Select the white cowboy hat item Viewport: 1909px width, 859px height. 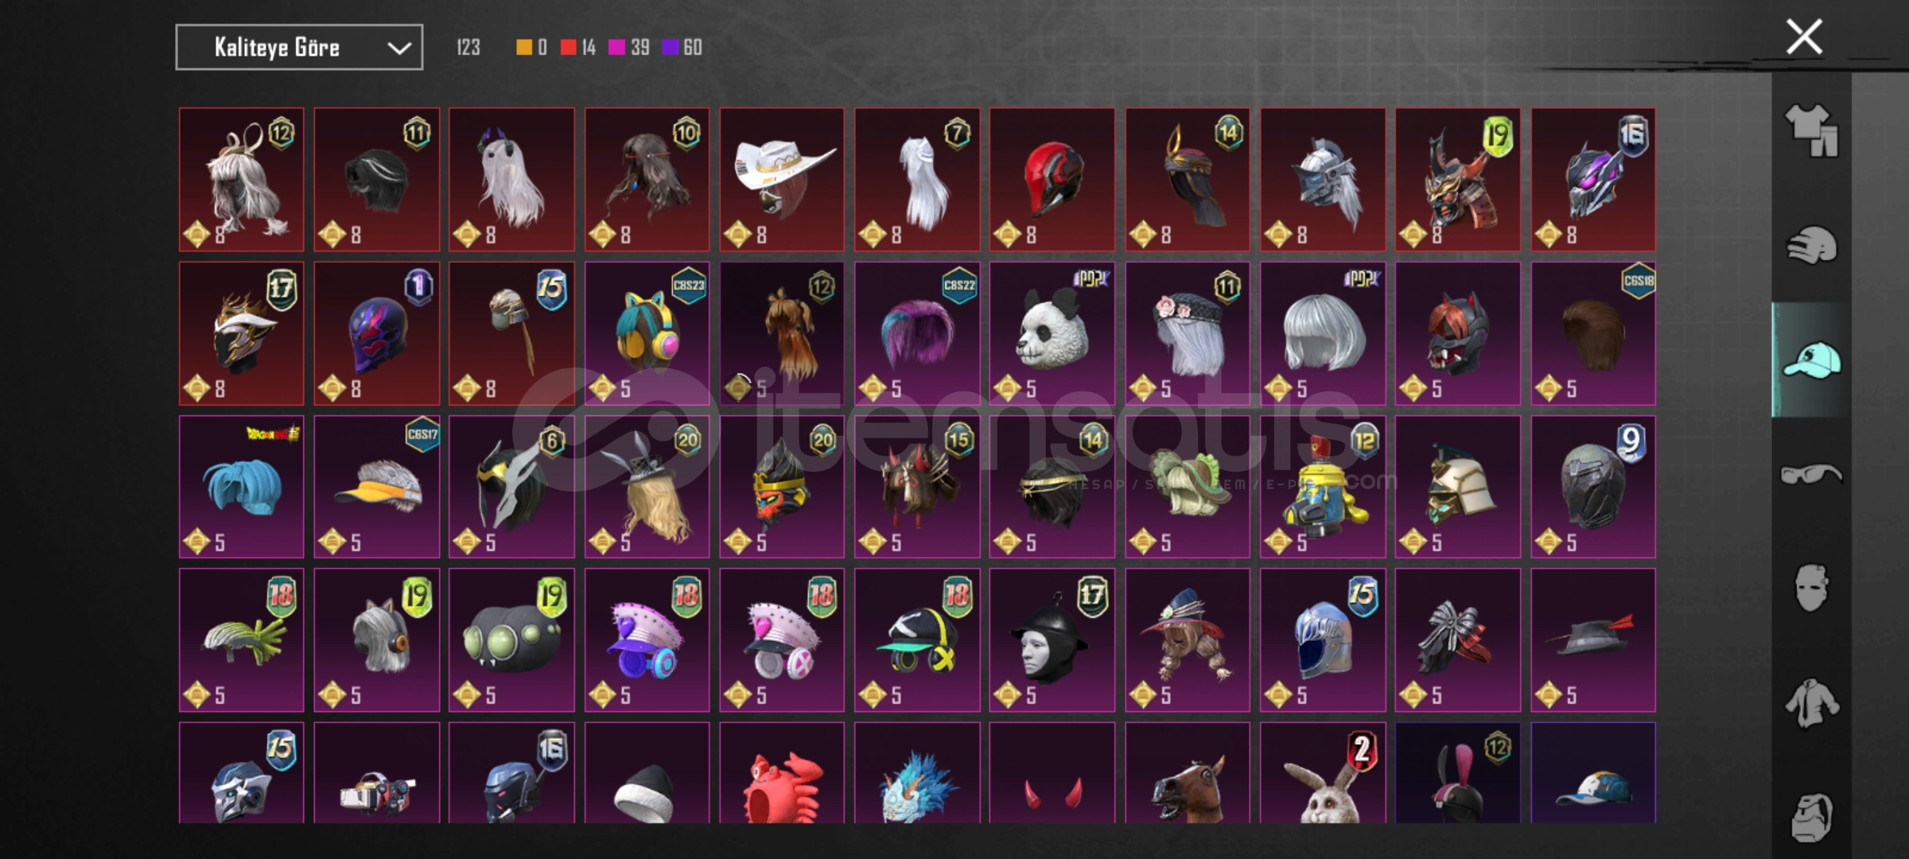pyautogui.click(x=782, y=180)
